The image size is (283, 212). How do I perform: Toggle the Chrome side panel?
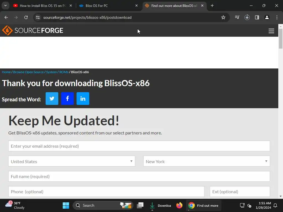(x=257, y=17)
